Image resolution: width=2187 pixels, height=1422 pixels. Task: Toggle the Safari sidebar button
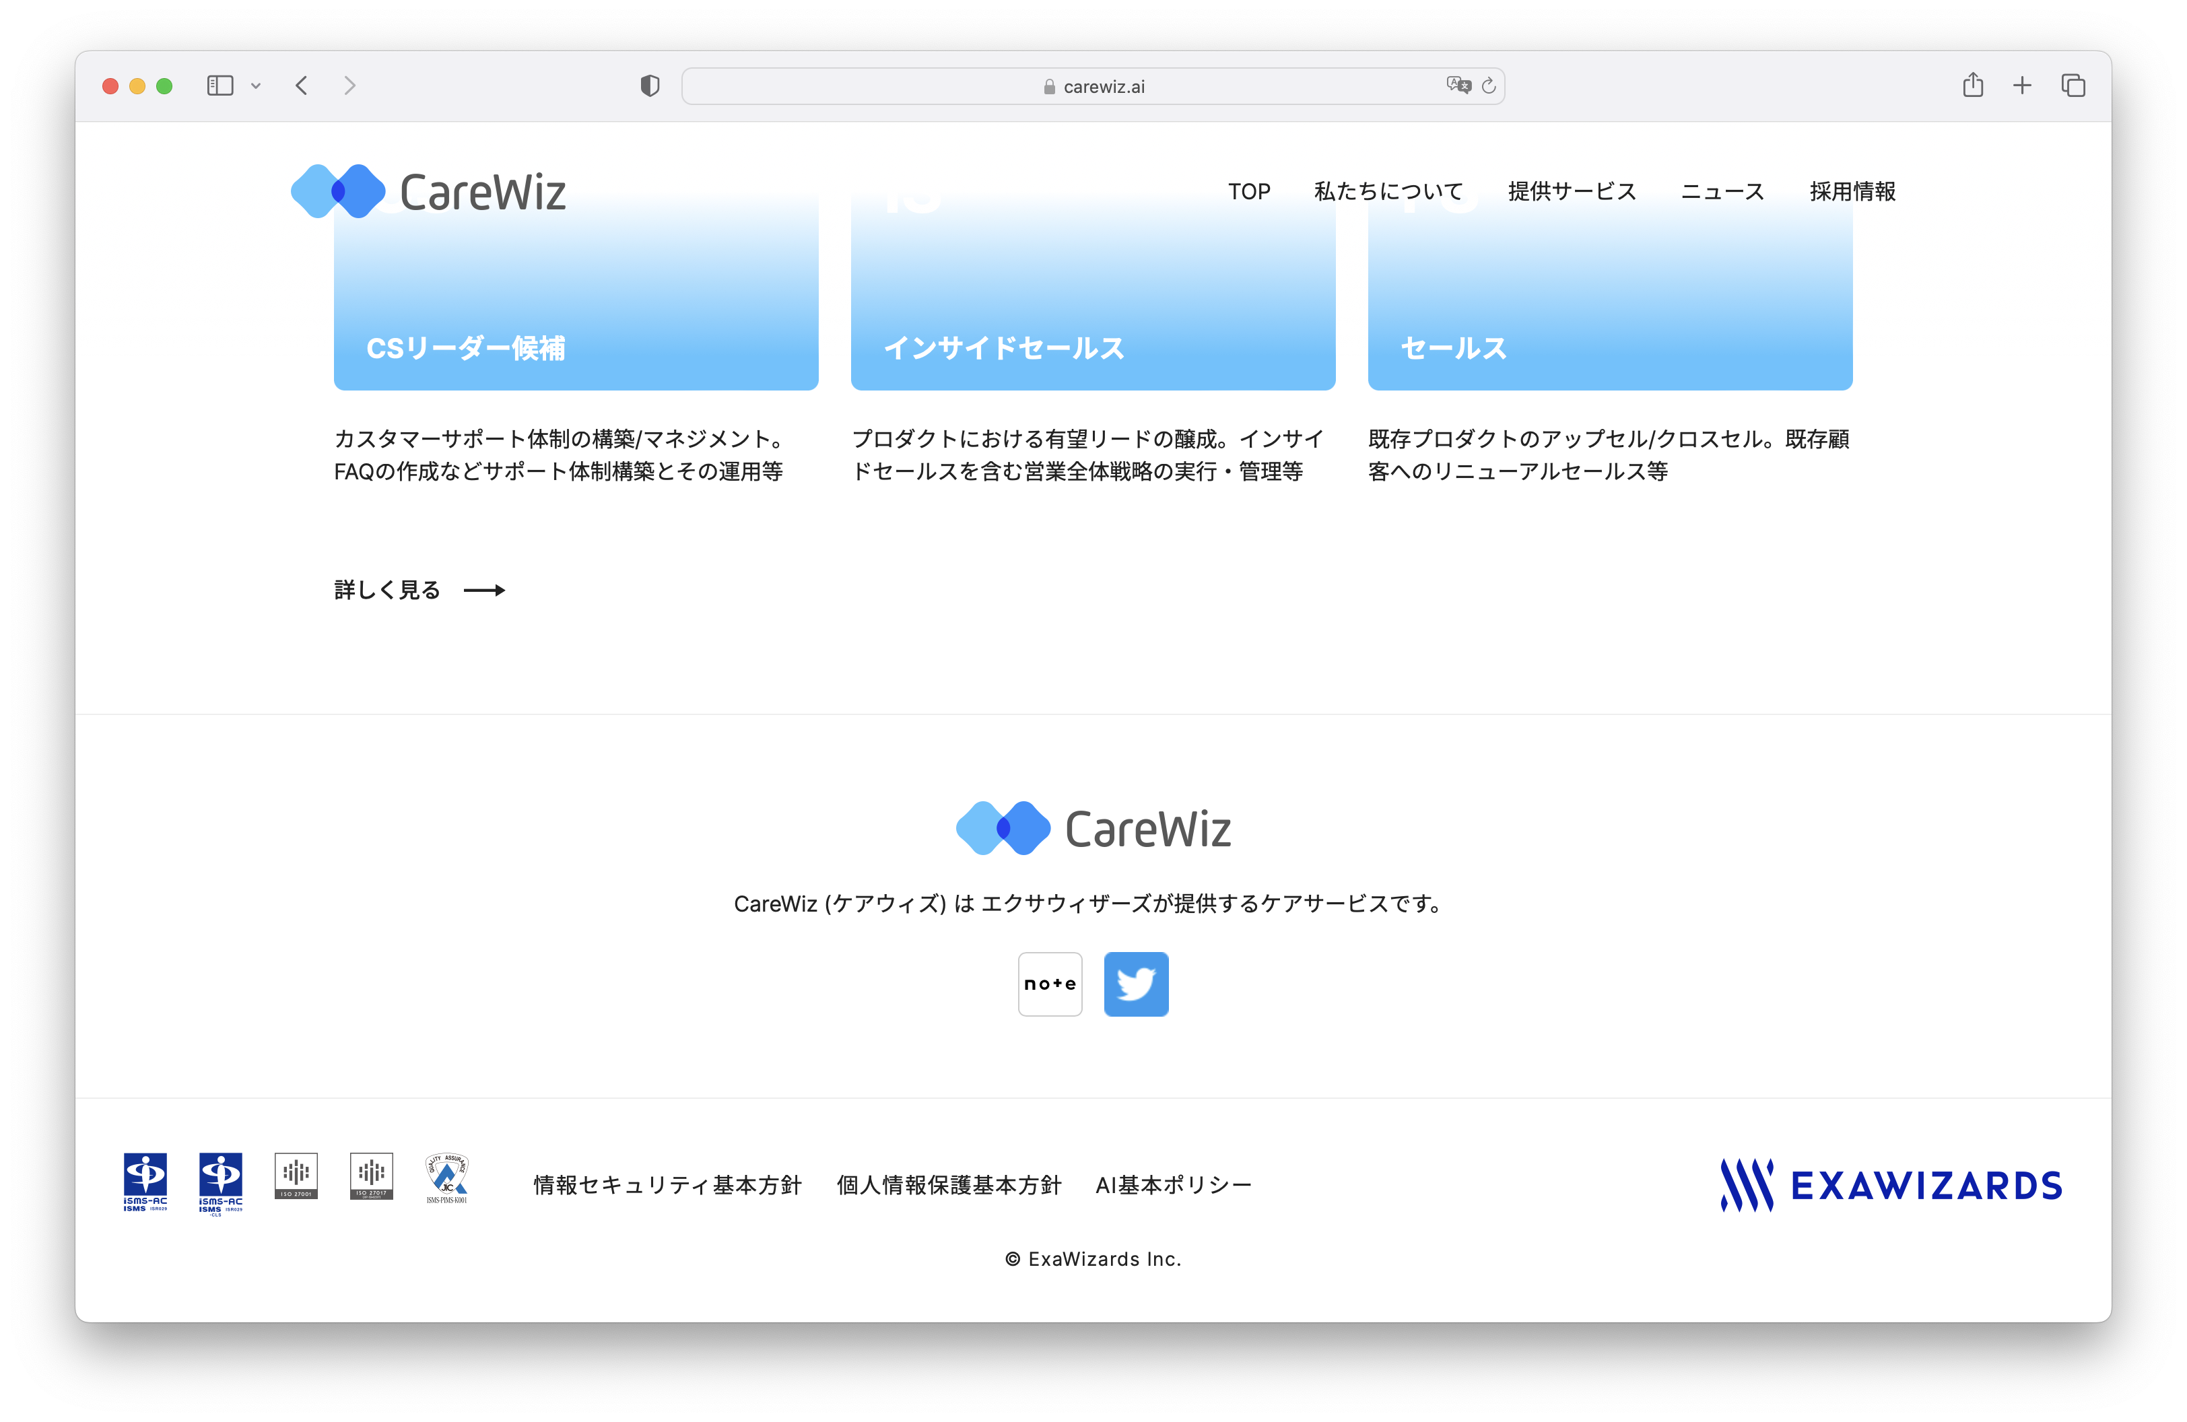click(x=220, y=86)
